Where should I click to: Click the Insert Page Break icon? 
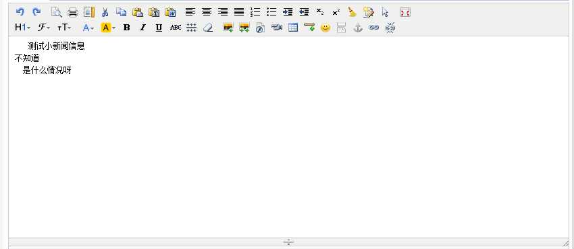pos(341,28)
